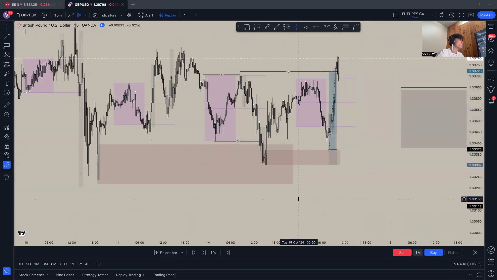Start replay with the play button
497x280 pixels.
click(x=194, y=253)
